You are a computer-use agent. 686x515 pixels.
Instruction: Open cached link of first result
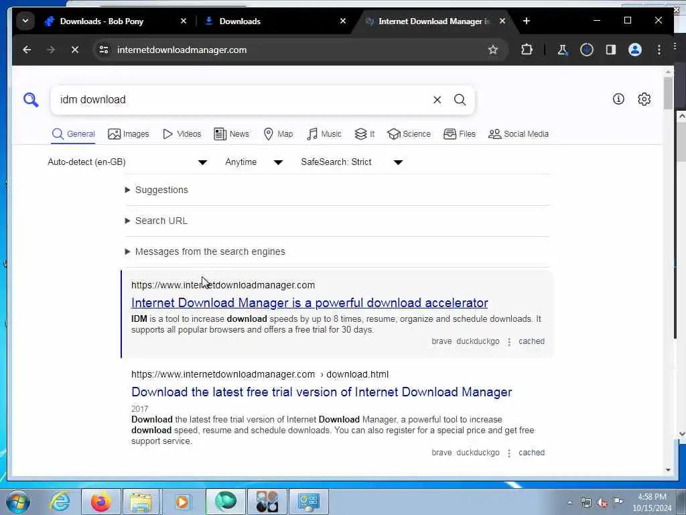point(531,341)
